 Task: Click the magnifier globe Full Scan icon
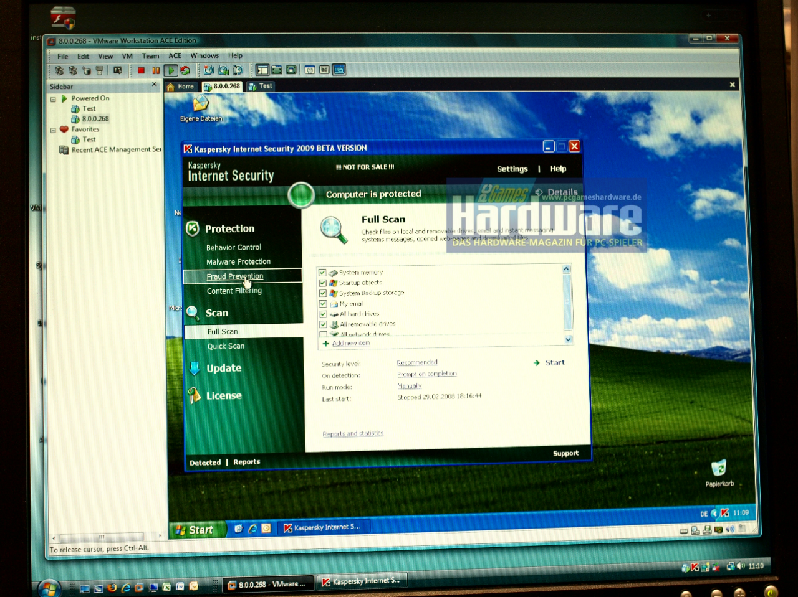pyautogui.click(x=334, y=230)
